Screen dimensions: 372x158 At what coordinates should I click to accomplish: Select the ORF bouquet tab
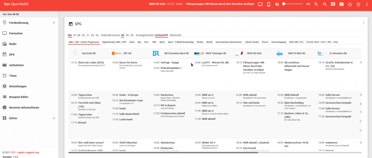(155, 42)
